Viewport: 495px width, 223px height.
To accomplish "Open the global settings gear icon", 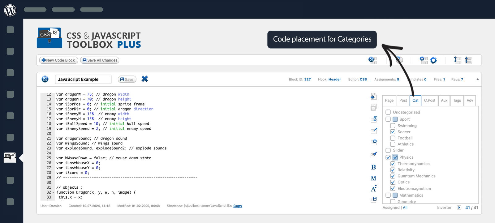I will [x=433, y=60].
